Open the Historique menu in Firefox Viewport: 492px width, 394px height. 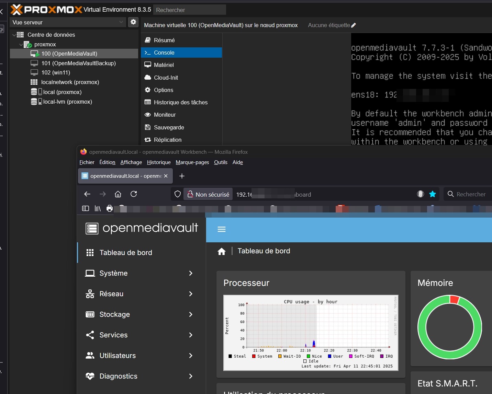point(159,162)
